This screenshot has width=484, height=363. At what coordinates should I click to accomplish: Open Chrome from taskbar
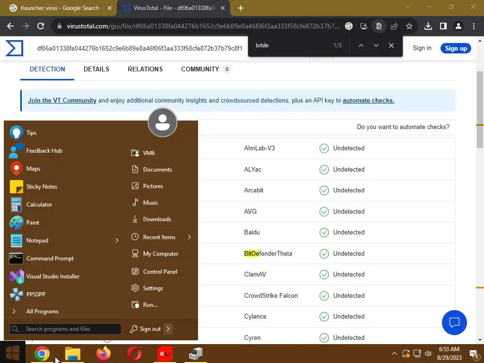pos(42,354)
